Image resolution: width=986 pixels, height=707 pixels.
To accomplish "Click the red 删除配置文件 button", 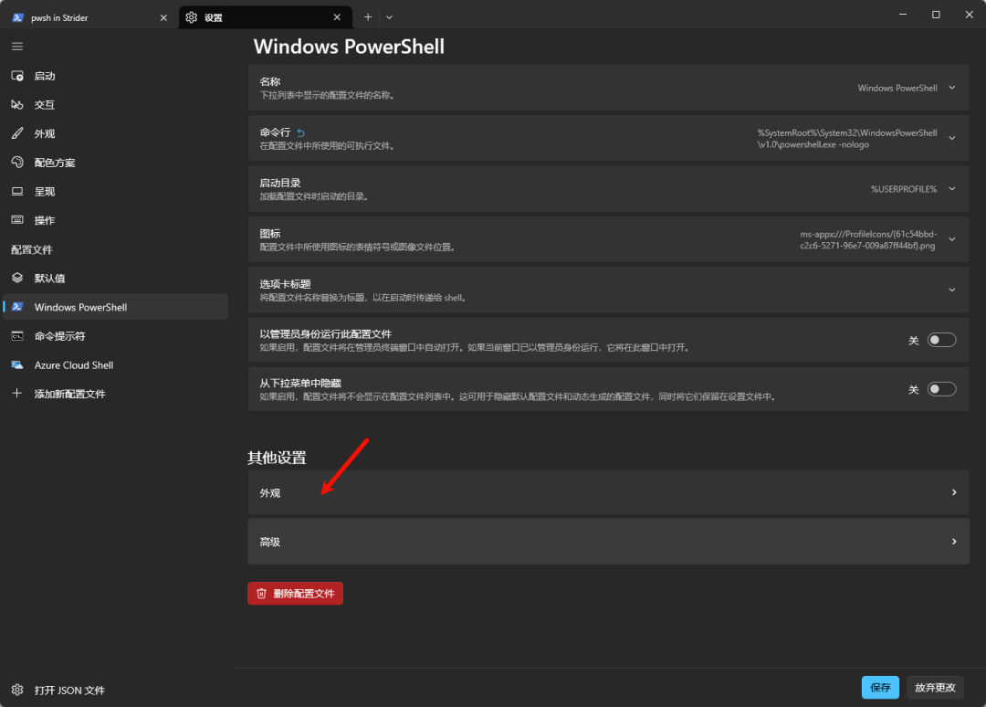I will [295, 593].
